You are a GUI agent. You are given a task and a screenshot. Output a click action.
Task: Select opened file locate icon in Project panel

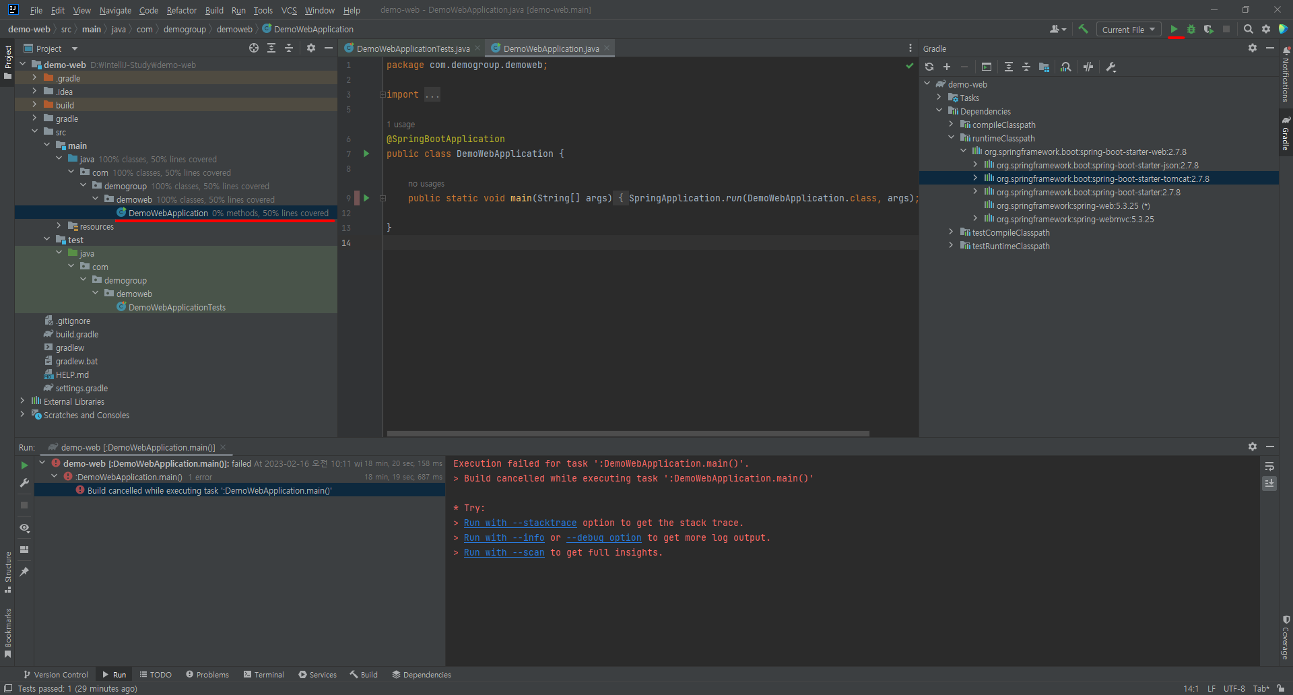[x=254, y=48]
